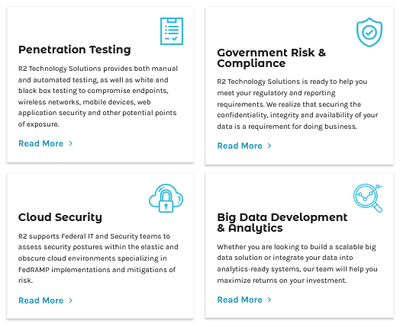
Task: Click the cloud padlock icon
Action: point(166,198)
